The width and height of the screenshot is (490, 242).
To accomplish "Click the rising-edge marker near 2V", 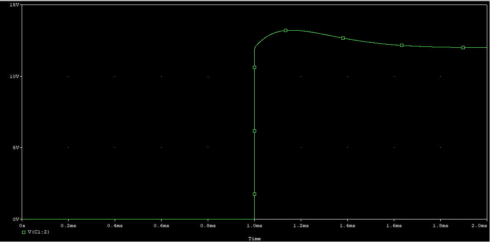I will click(254, 194).
